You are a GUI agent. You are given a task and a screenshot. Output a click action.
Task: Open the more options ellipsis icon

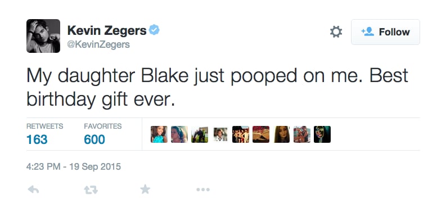[203, 189]
